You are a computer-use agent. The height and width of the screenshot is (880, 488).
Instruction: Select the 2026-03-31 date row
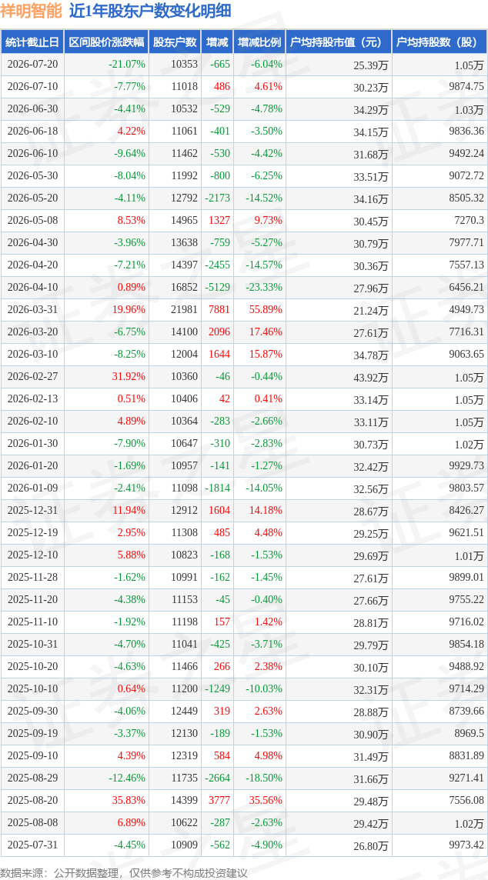[244, 310]
